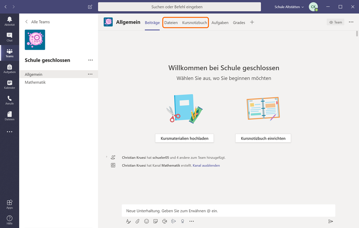Viewport: 359px width, 228px height.
Task: Click the Team visibility eye button
Action: pyautogui.click(x=335, y=22)
